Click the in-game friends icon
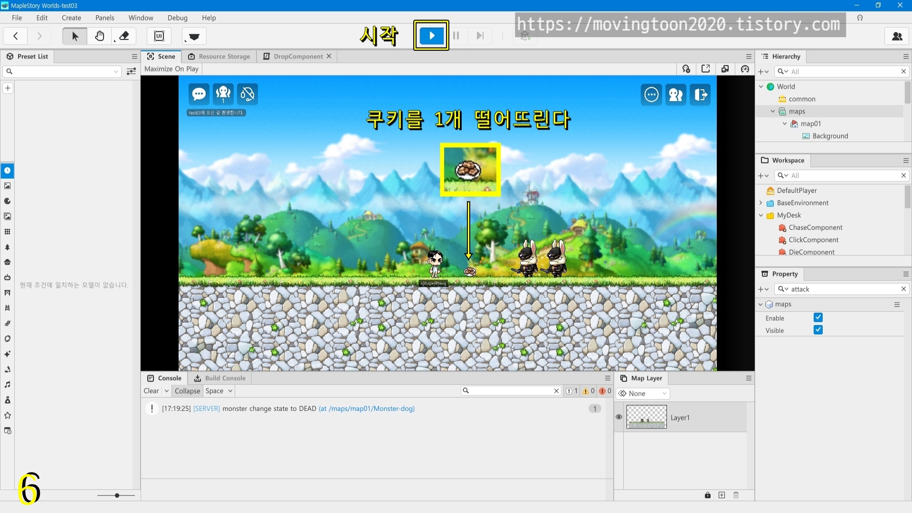Screen dimensions: 912x513 point(676,95)
